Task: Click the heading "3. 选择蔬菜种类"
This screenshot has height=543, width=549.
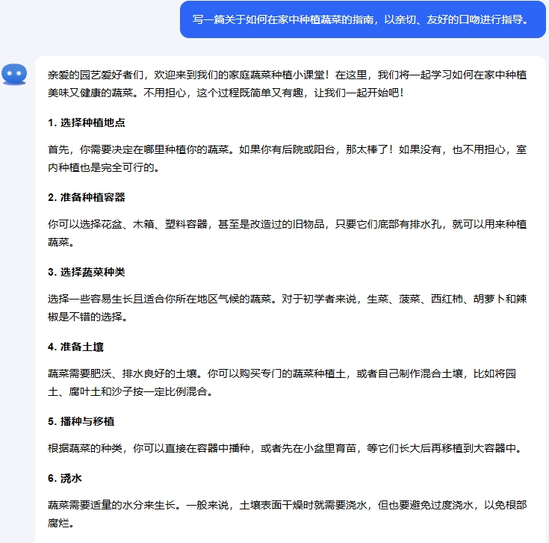Action: click(86, 272)
